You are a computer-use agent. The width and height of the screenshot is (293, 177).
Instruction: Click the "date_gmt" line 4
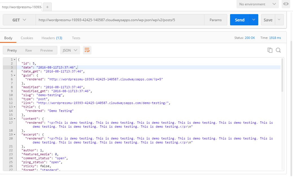(x=53, y=71)
